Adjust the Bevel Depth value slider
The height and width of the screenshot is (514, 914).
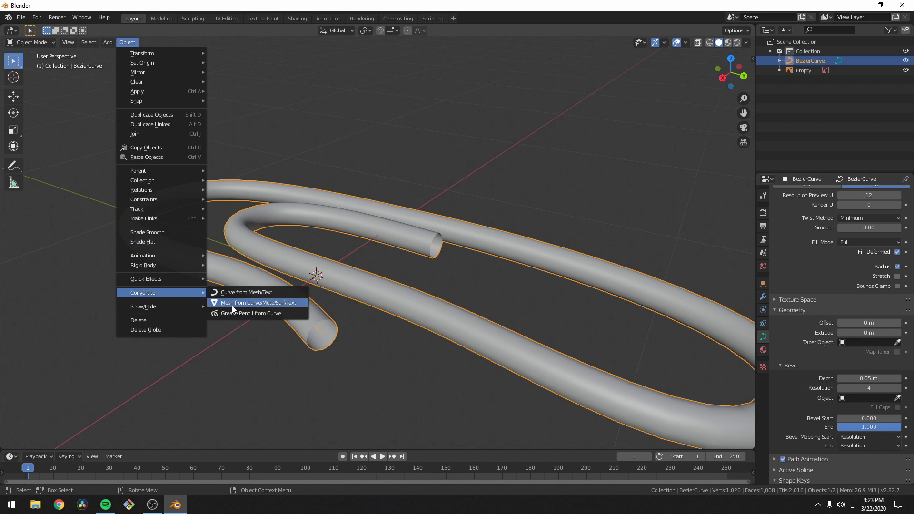[x=870, y=378]
